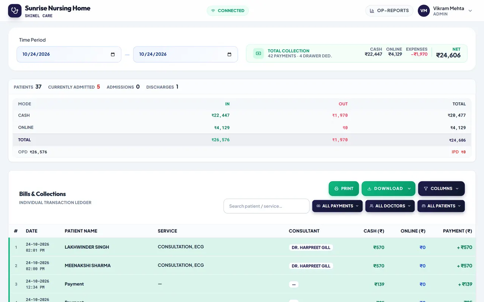Click the start date field 10/24/2026
This screenshot has width=484, height=302.
click(x=69, y=54)
